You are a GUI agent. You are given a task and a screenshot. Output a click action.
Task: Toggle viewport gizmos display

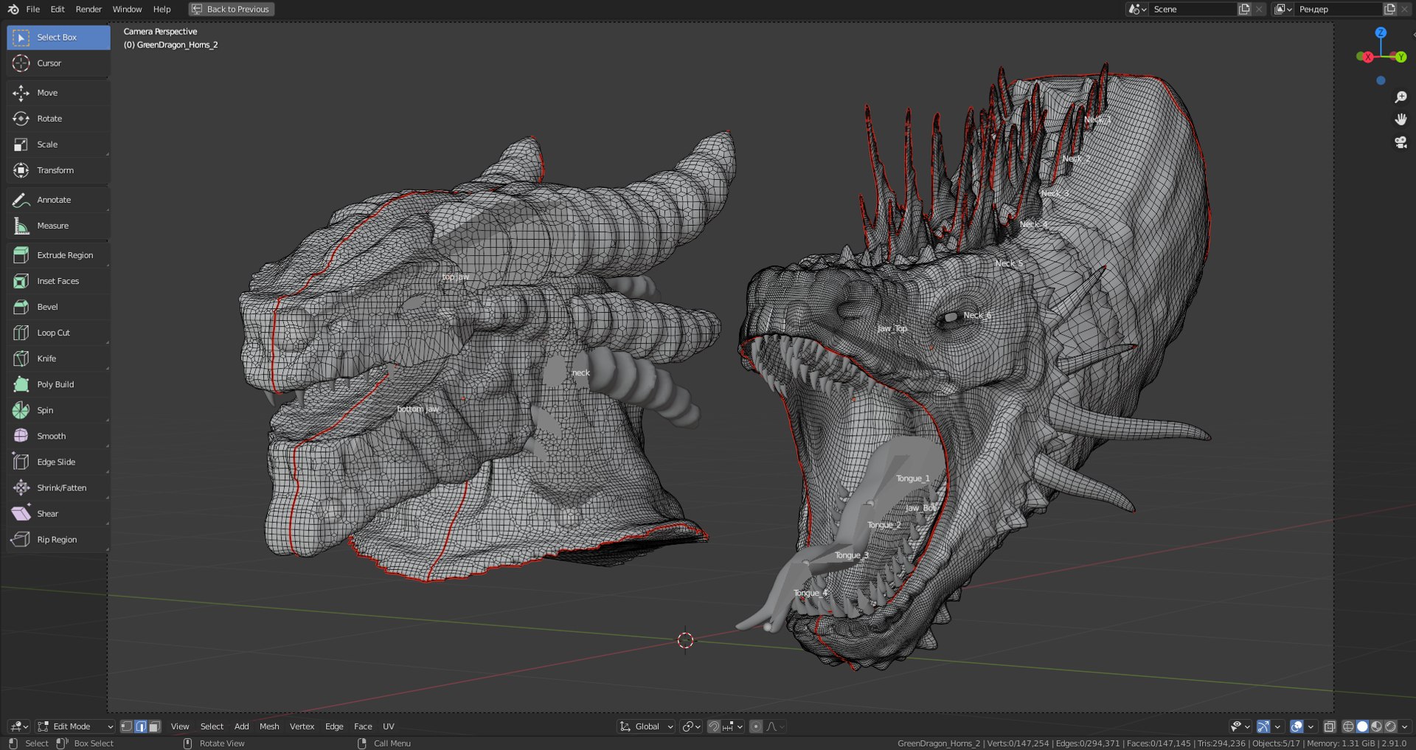(1263, 726)
